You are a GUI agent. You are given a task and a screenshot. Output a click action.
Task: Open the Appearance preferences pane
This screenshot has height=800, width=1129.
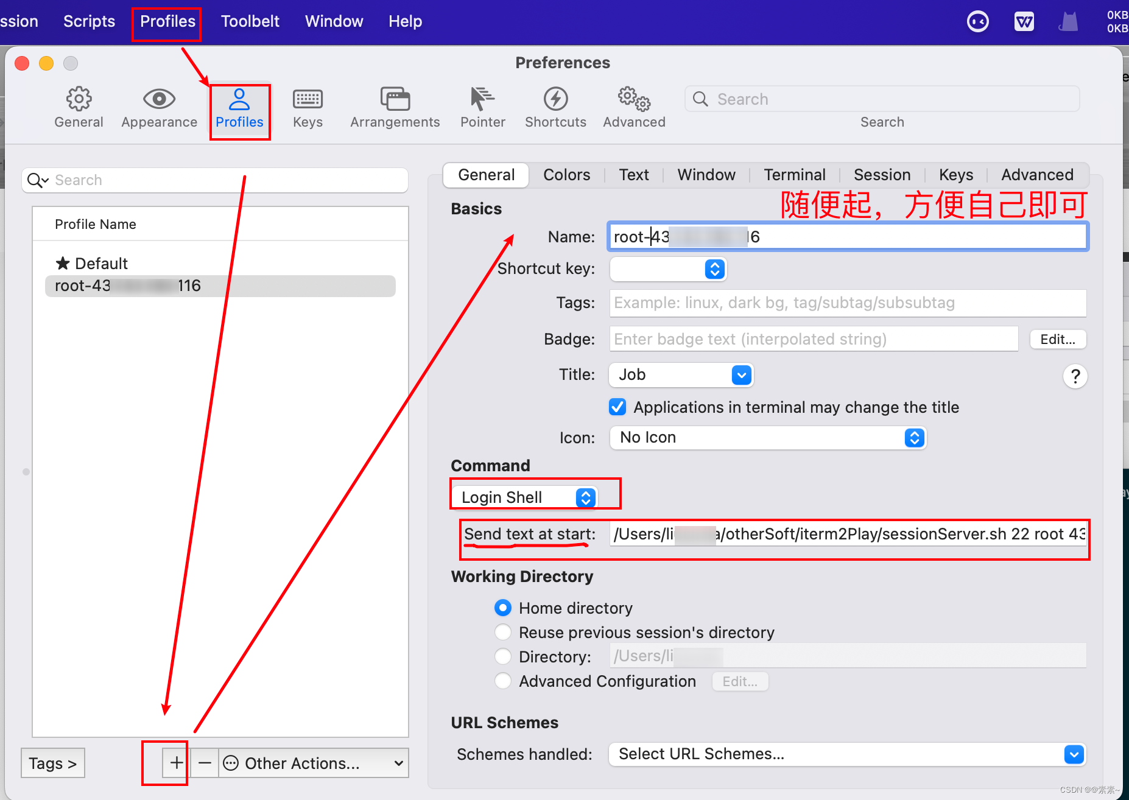pyautogui.click(x=159, y=108)
